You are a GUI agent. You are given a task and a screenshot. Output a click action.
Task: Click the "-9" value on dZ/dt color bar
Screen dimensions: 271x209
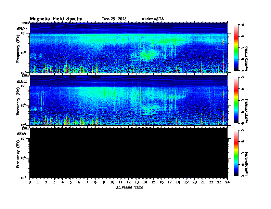click(x=242, y=176)
